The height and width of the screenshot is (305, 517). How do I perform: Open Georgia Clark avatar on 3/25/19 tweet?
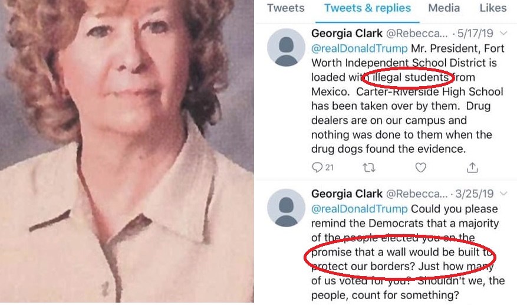pyautogui.click(x=286, y=208)
